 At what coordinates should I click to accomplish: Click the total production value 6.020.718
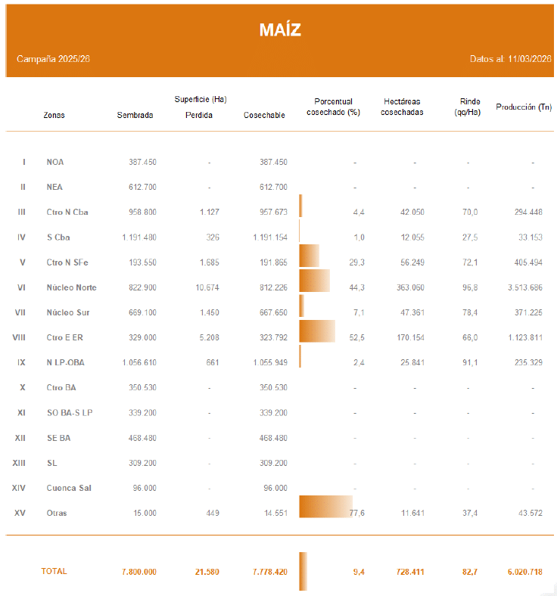click(524, 572)
